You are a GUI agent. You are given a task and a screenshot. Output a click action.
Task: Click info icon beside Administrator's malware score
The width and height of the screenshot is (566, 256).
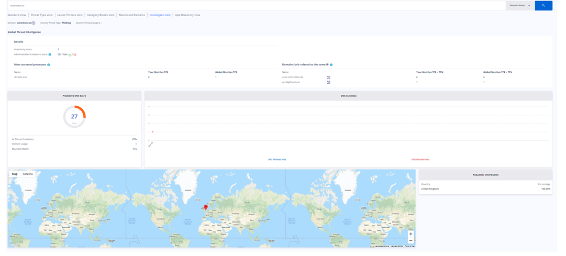(x=49, y=54)
